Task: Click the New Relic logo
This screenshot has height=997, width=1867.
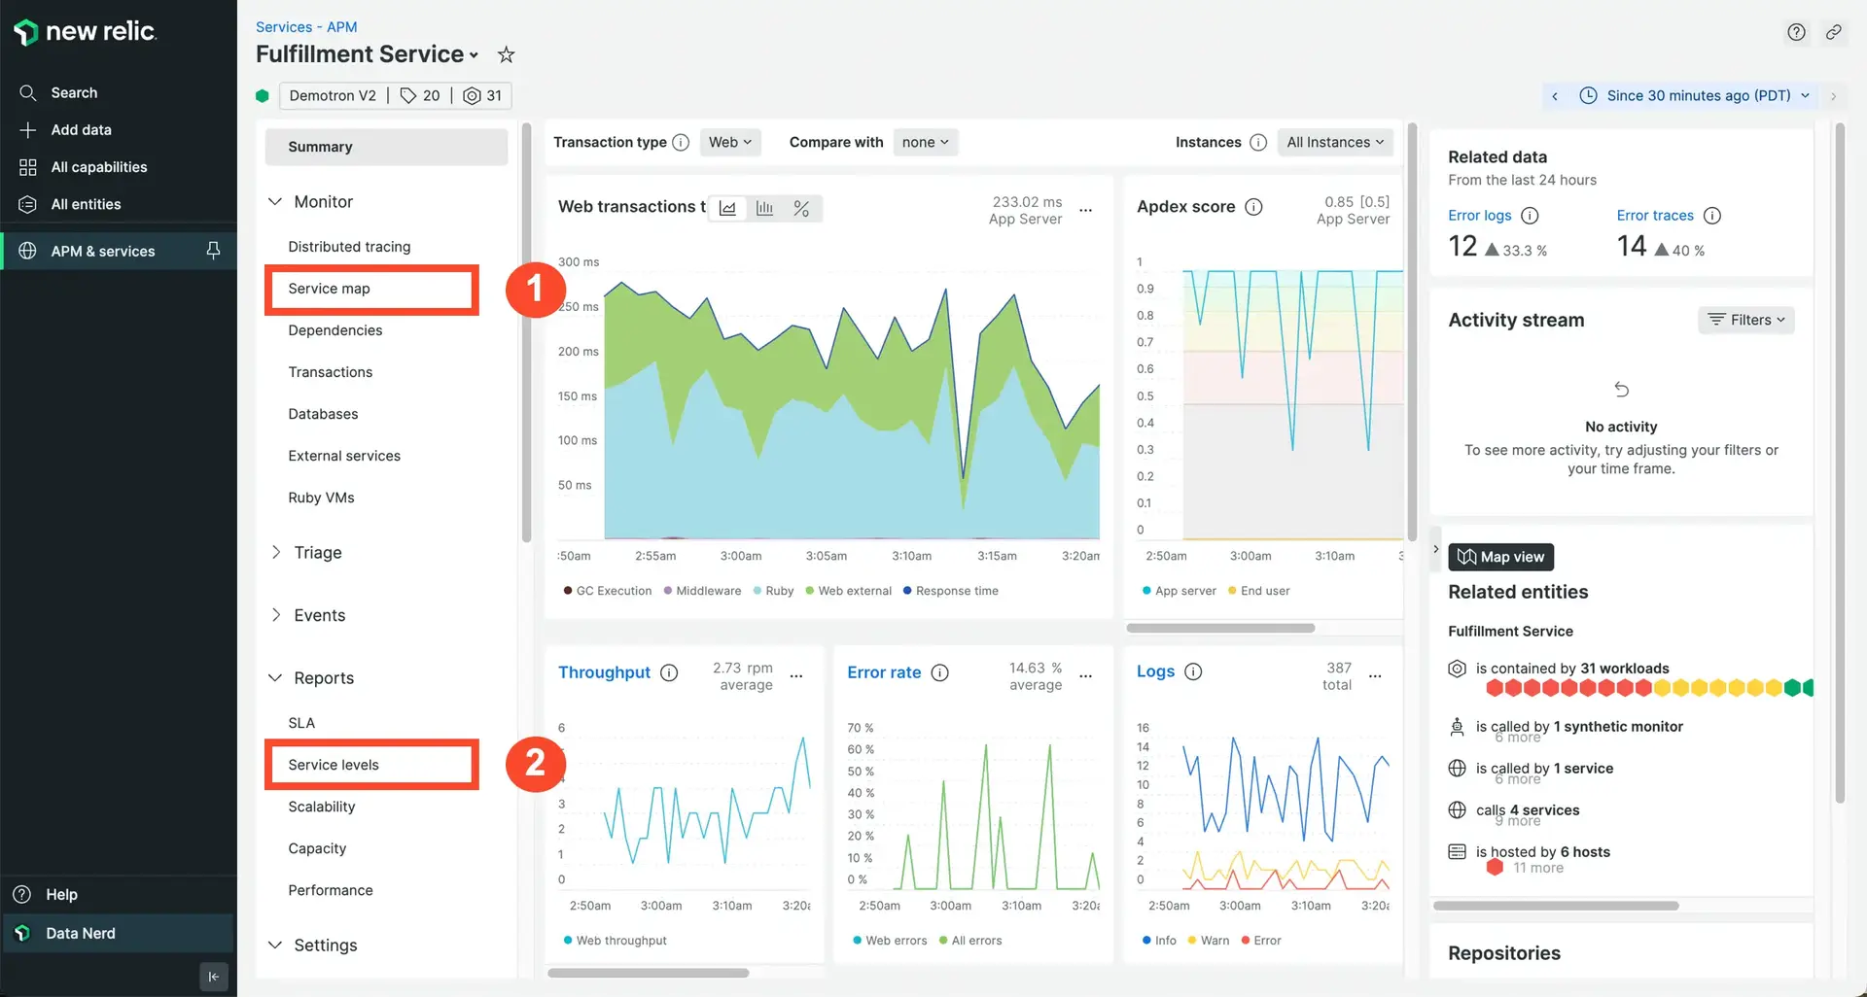Action: (85, 31)
